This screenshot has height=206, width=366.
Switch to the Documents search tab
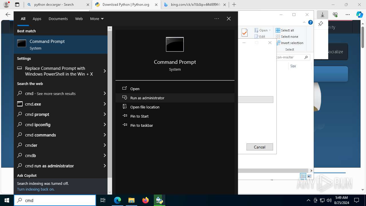58,19
